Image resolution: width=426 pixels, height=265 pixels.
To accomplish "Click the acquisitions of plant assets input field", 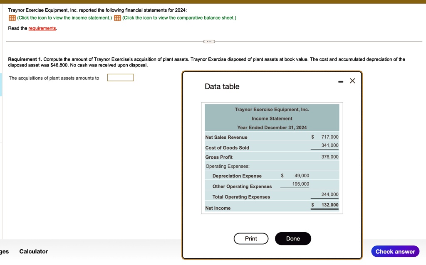I will coord(120,78).
